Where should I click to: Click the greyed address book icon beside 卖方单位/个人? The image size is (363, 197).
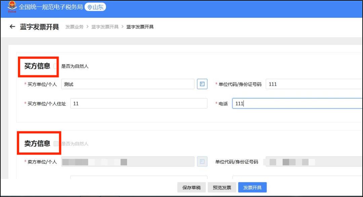[202, 162]
